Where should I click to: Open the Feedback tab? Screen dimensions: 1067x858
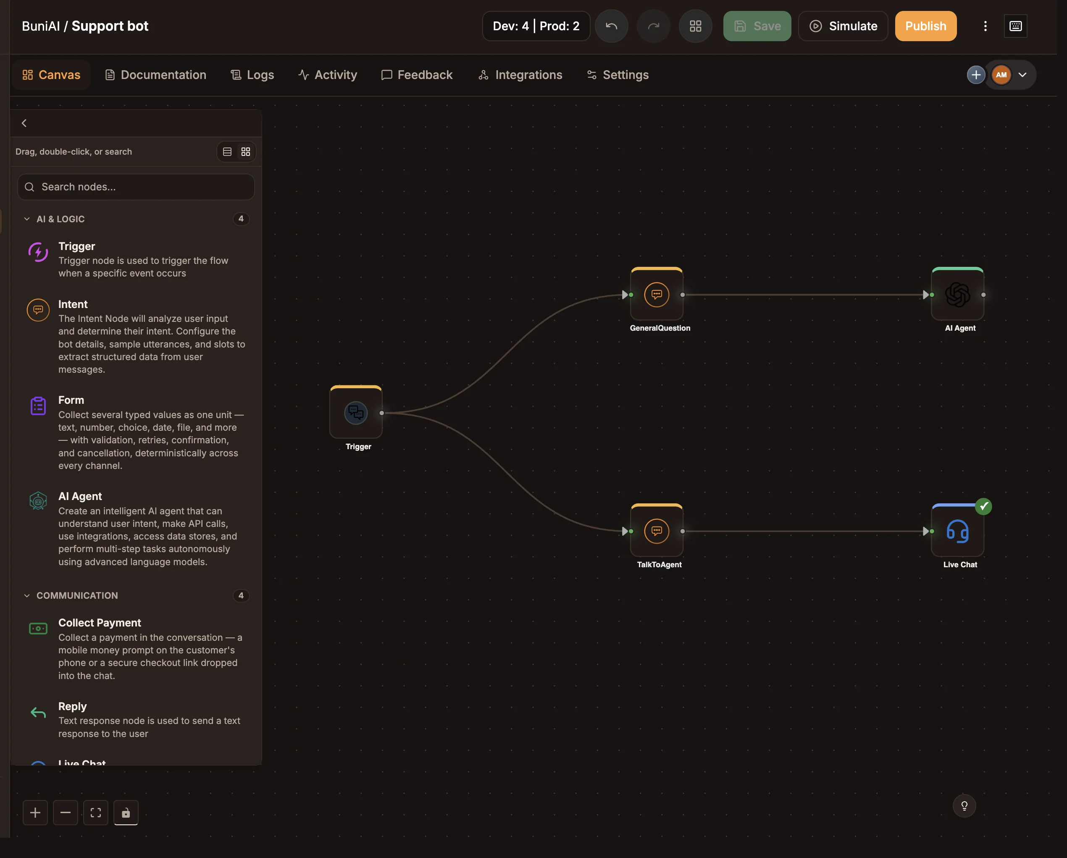click(417, 75)
